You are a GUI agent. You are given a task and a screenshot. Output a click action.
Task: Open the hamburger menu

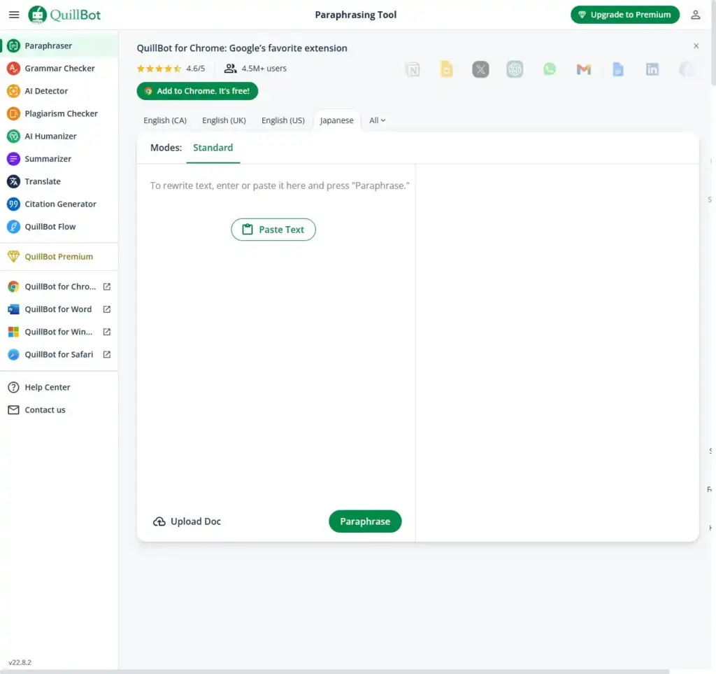(x=14, y=15)
